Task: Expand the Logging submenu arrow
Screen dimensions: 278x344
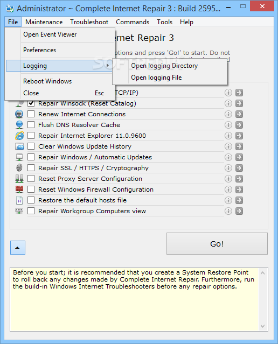Action: coord(108,66)
